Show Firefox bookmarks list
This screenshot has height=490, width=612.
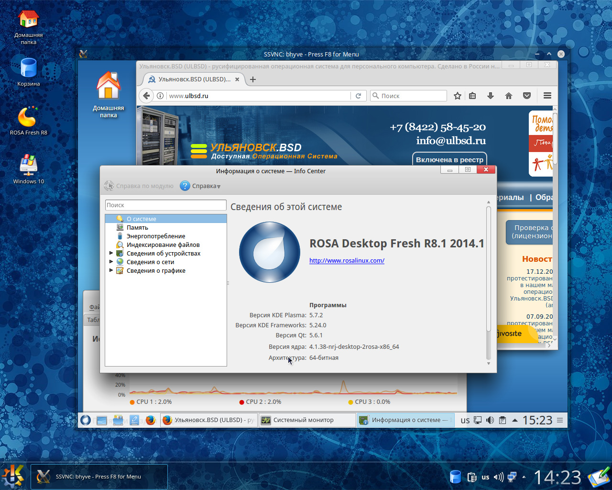tap(472, 96)
